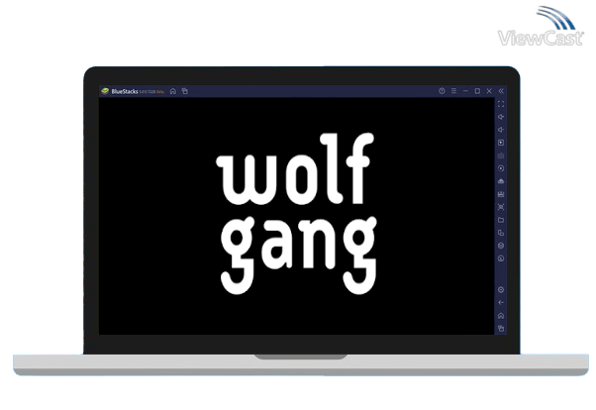Open the macro manager icon in sidebar
Viewport: 596px width, 410px height.
coord(501,194)
